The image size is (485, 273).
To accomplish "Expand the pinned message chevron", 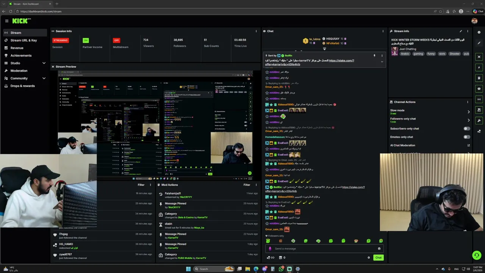I will 382,62.
